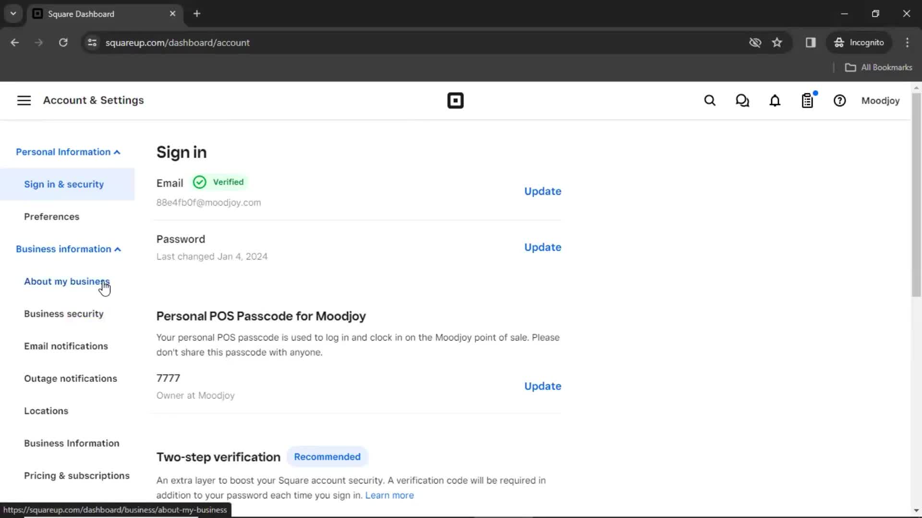Image resolution: width=922 pixels, height=518 pixels.
Task: Click Learn more link for two-step verification
Action: 389,495
